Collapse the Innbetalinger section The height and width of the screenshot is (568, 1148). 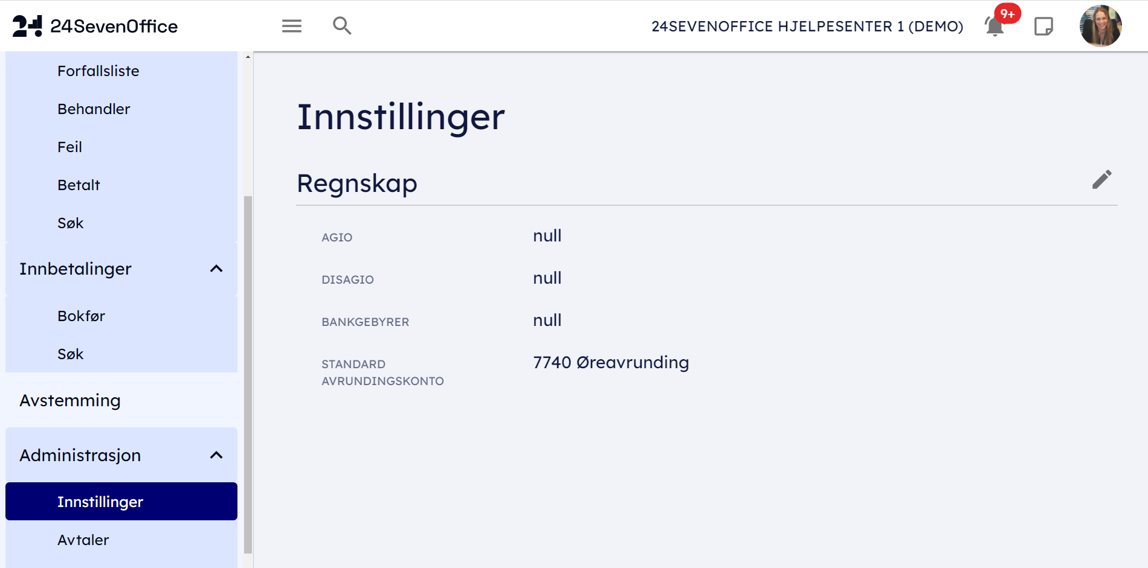(x=216, y=269)
